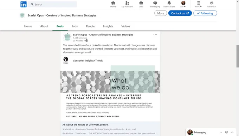This screenshot has width=239, height=136.
Task: Select the Posts tab
Action: click(x=60, y=26)
